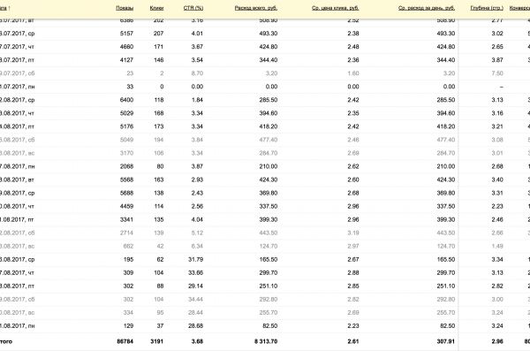Click the 6400 impressions cell
The height and width of the screenshot is (351, 530).
[126, 100]
